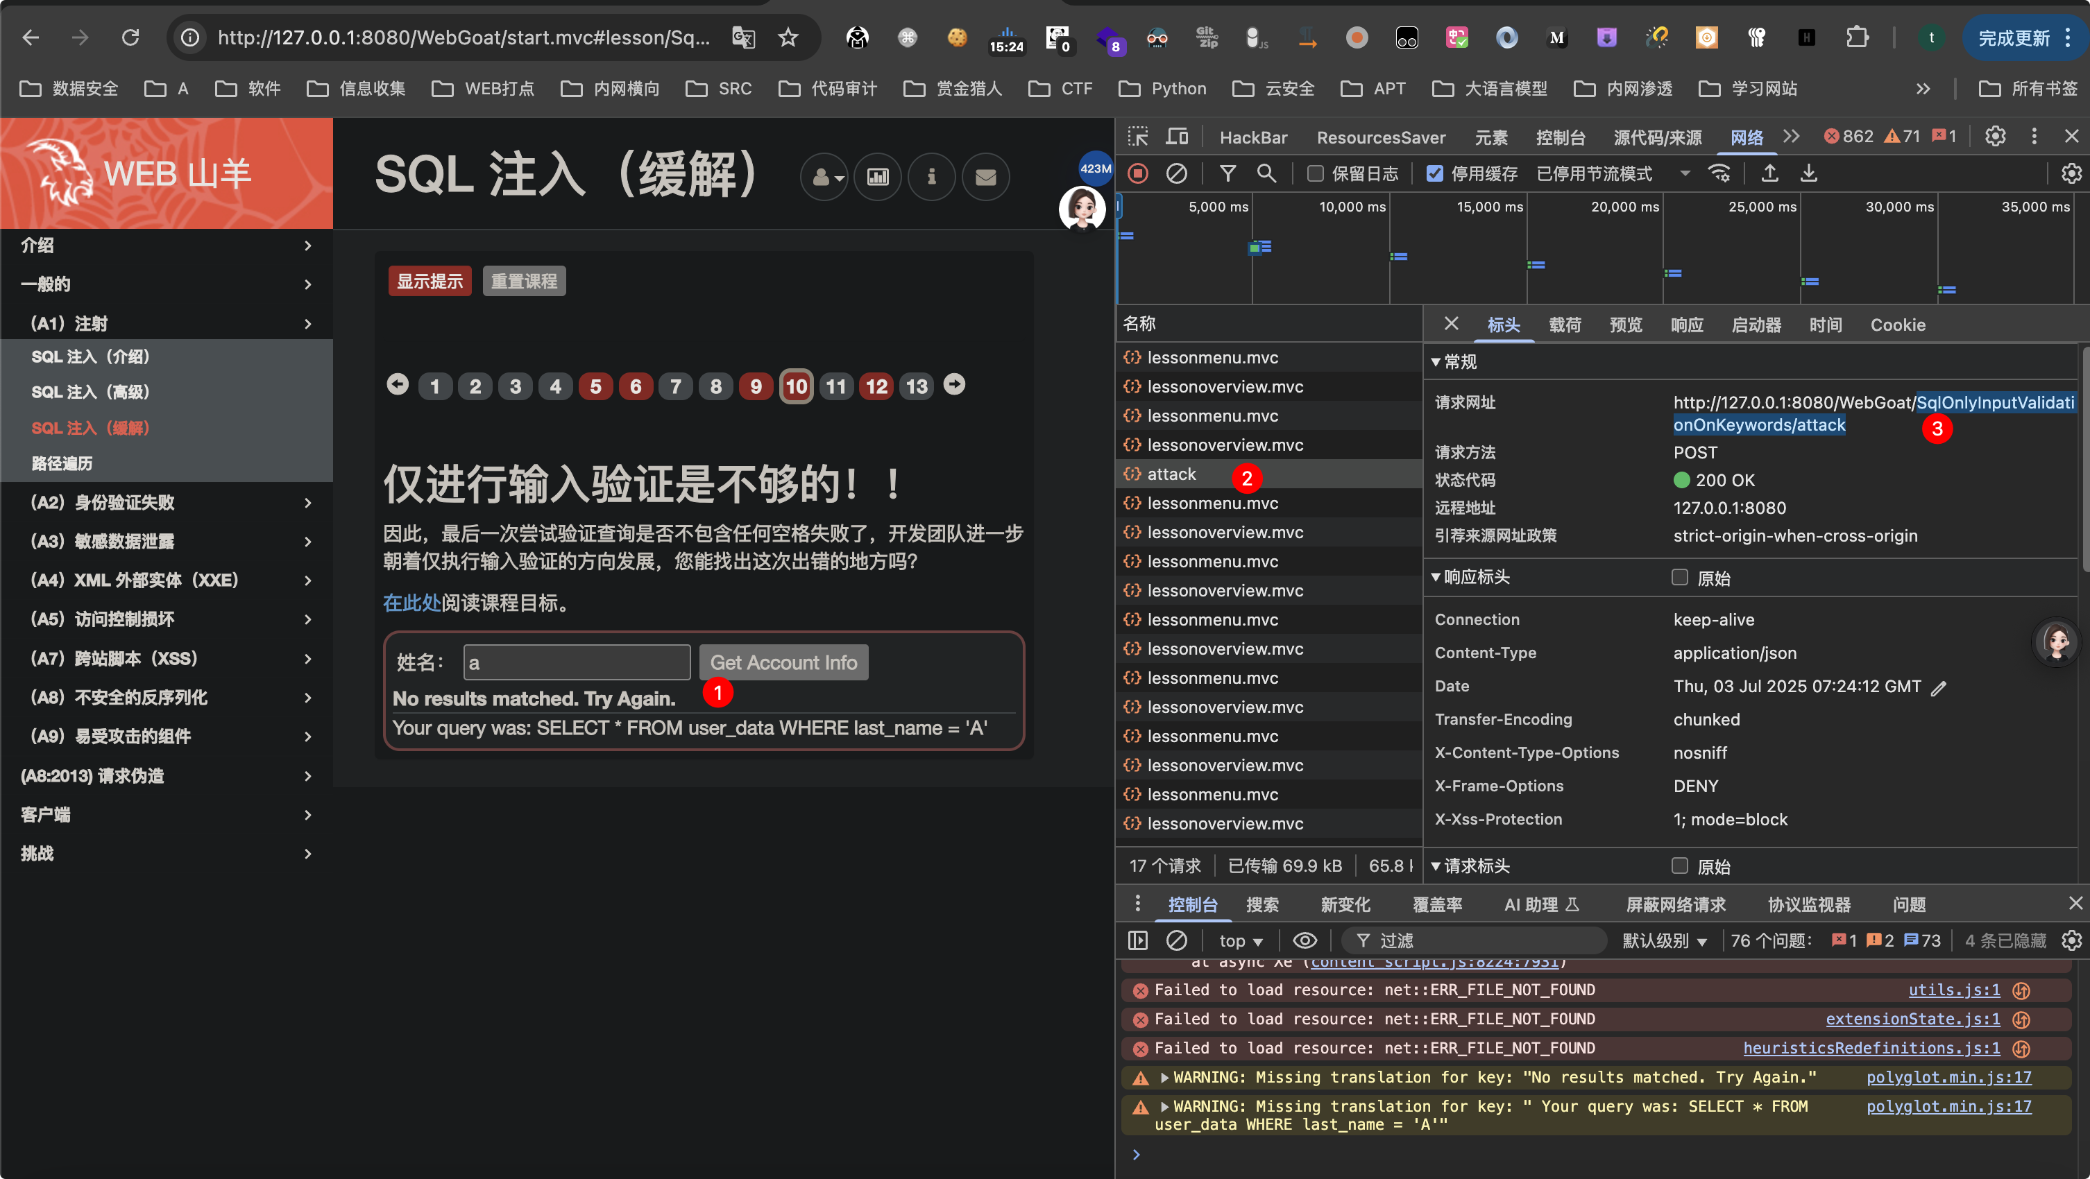This screenshot has width=2090, height=1179.
Task: Switch to the 预览 request tab
Action: (1626, 325)
